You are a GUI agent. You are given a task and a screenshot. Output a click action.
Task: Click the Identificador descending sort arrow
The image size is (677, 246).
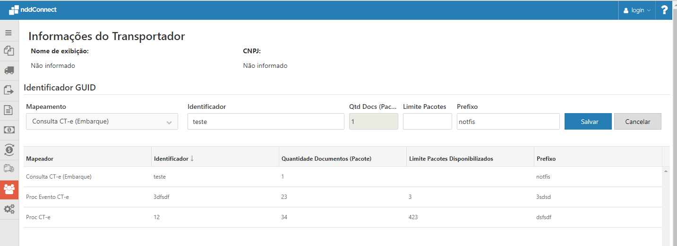click(192, 159)
